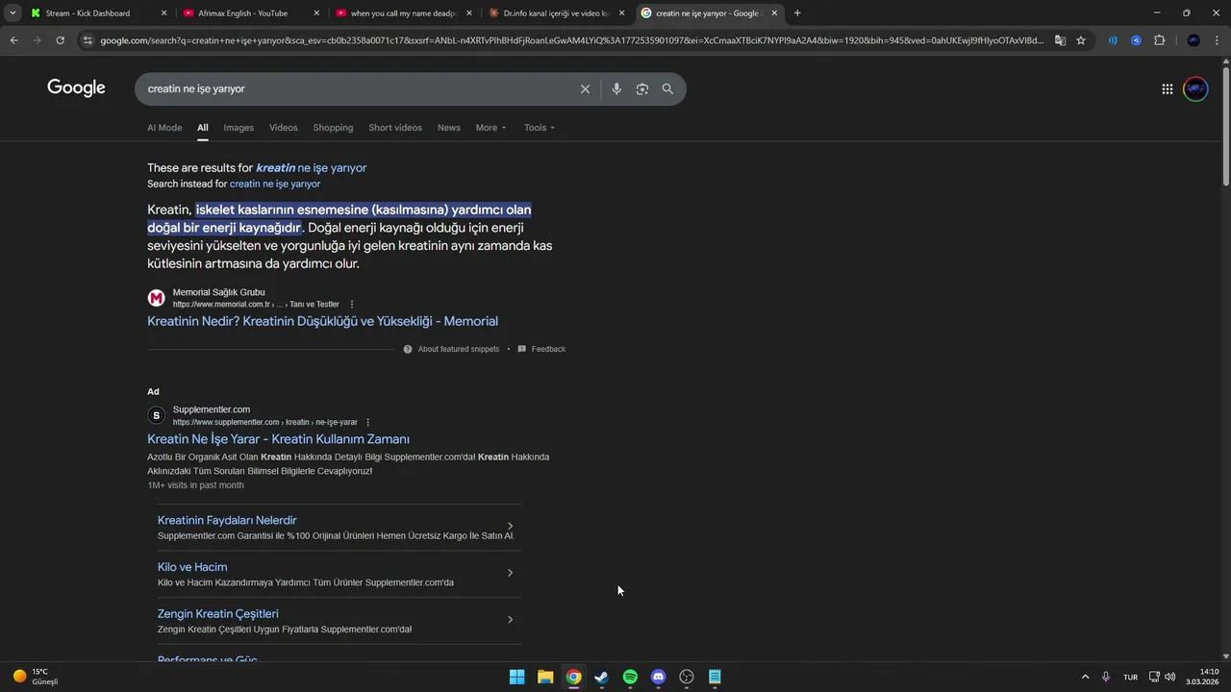Open the Chrome profile avatar in toolbar
Screen dimensions: 1231x692
[1193, 40]
